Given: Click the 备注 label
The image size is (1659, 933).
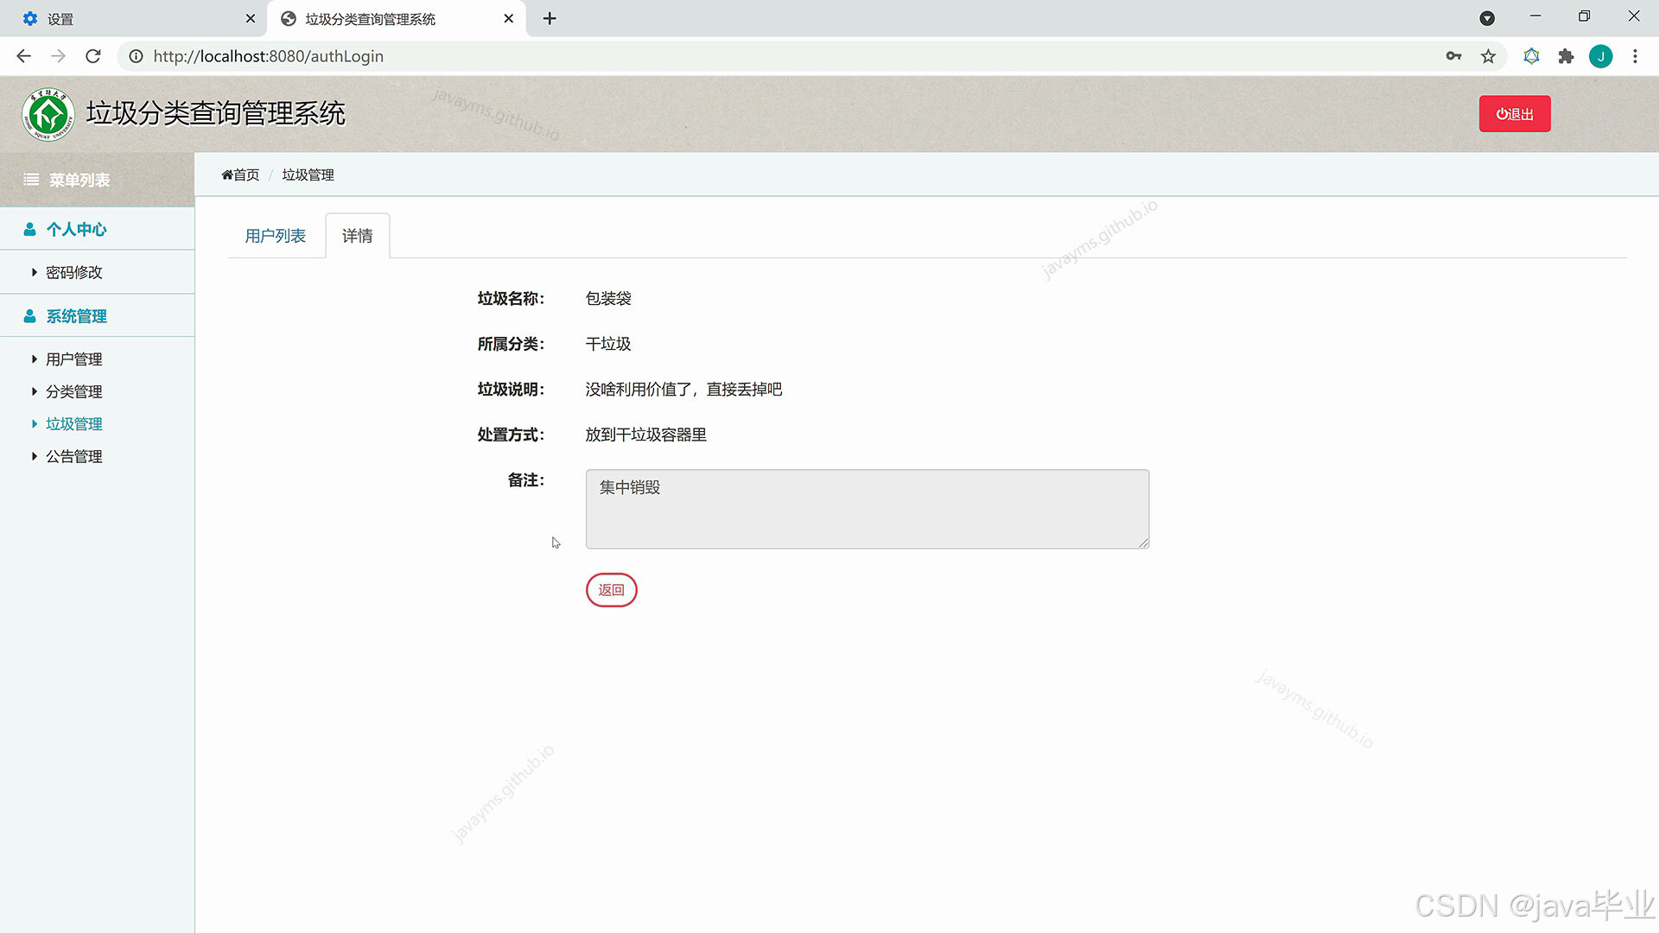Looking at the screenshot, I should point(526,480).
